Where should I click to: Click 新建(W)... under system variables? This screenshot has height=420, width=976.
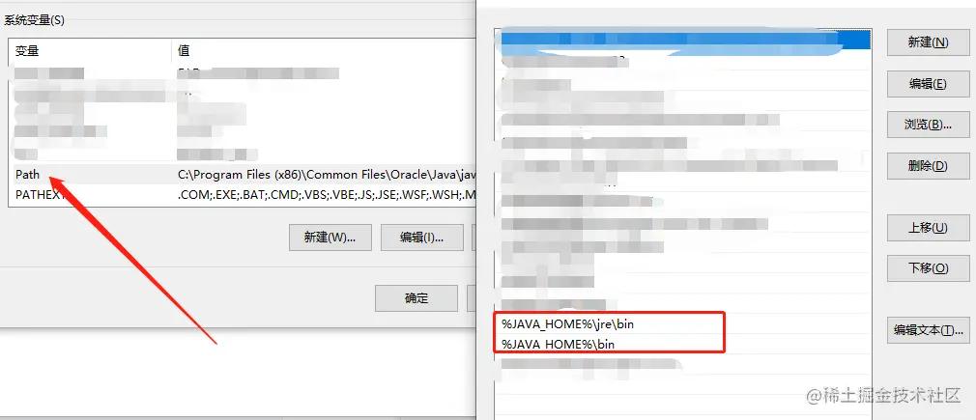(x=330, y=238)
